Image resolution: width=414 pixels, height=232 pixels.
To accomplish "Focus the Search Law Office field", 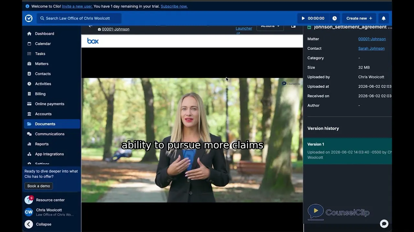I will tap(79, 18).
